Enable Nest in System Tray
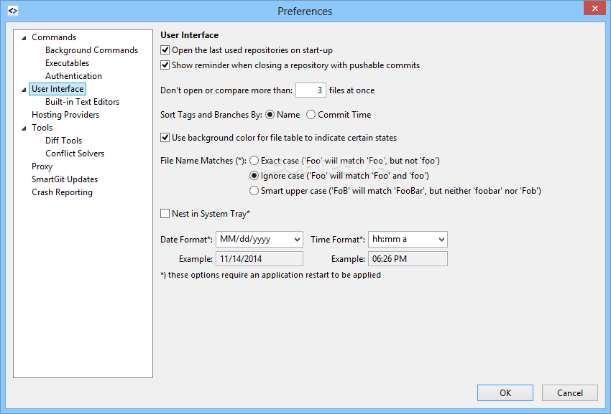This screenshot has height=414, width=611. (165, 214)
